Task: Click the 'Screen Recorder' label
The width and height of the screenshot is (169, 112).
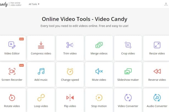Action: tap(12, 80)
